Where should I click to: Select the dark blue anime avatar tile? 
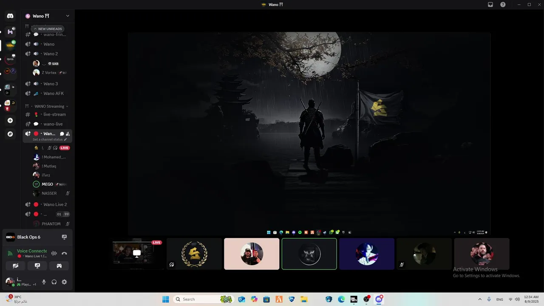point(367,254)
